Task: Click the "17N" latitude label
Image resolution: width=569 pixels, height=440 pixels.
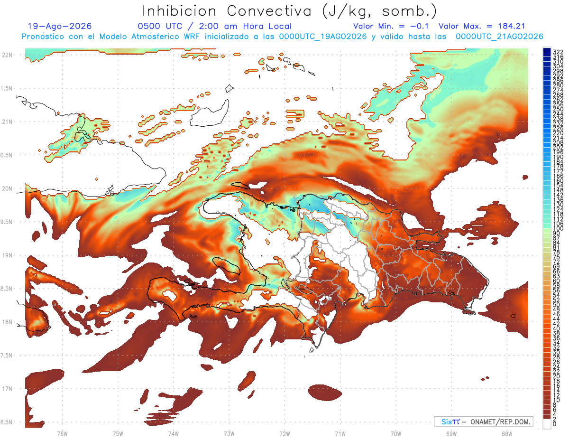Action: 7,389
